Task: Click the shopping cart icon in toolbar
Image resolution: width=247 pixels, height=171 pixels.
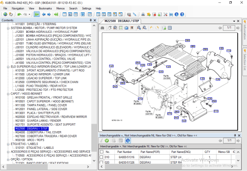Action: (x=171, y=14)
